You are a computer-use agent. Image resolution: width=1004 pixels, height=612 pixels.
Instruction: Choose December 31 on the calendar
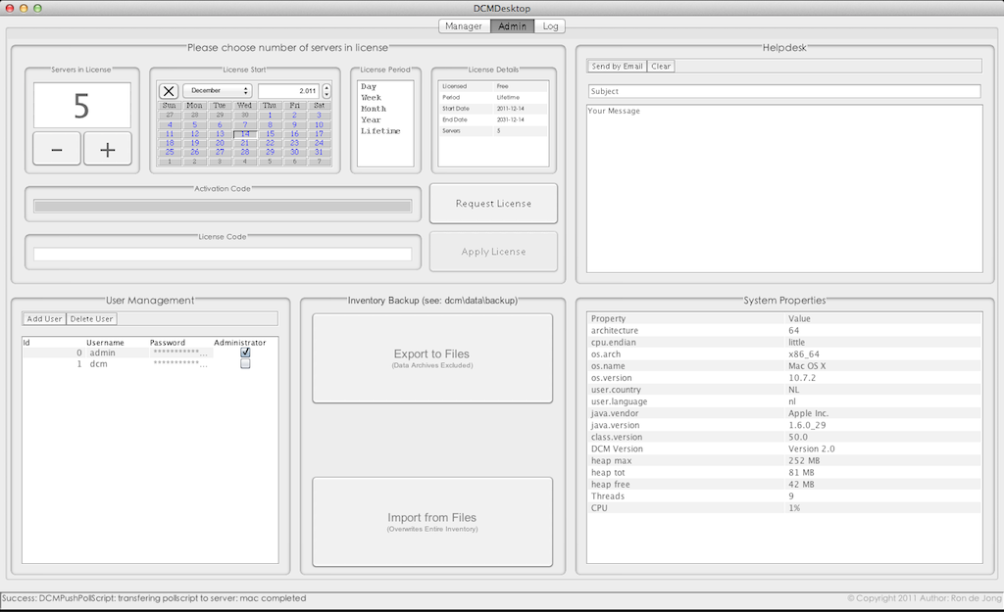coord(319,152)
